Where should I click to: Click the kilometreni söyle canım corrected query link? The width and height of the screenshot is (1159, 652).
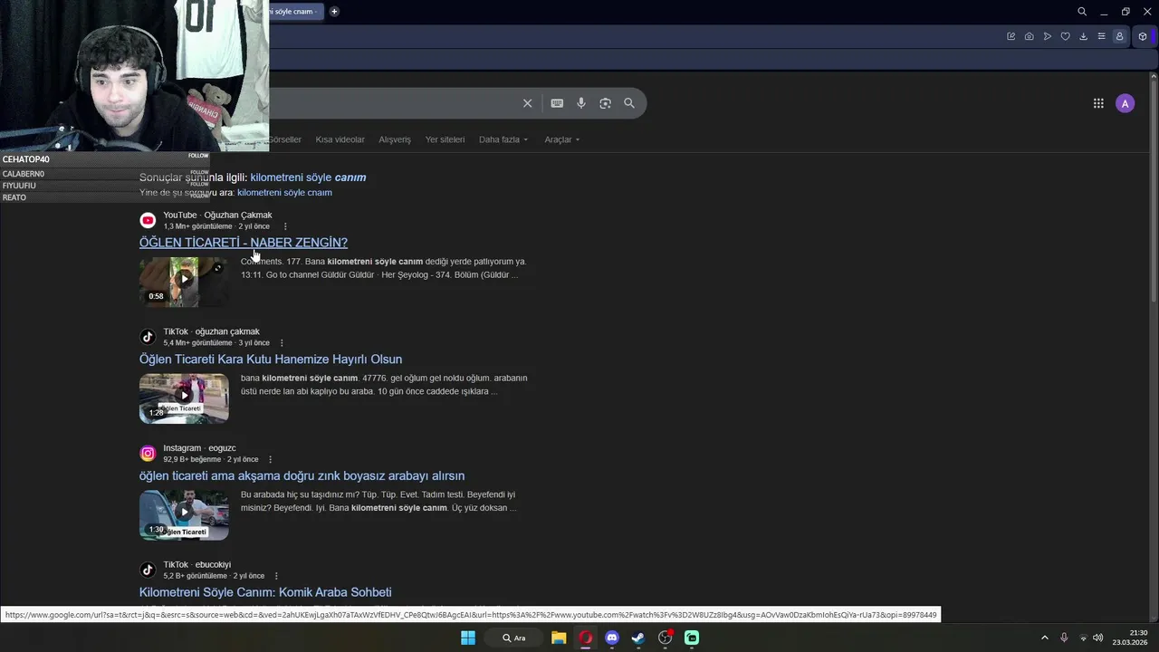(x=308, y=177)
